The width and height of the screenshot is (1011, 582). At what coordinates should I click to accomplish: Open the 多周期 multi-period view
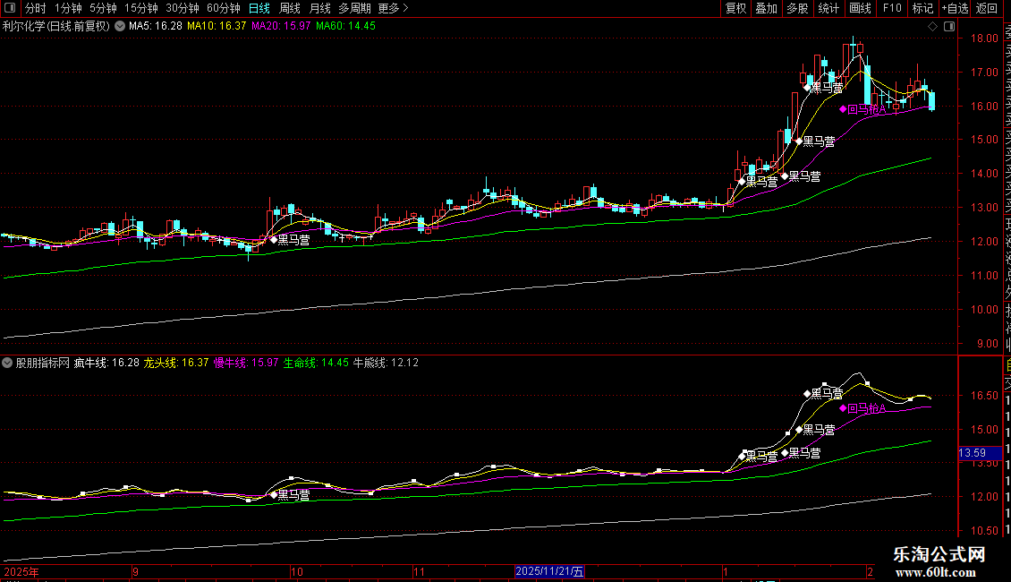tap(354, 8)
